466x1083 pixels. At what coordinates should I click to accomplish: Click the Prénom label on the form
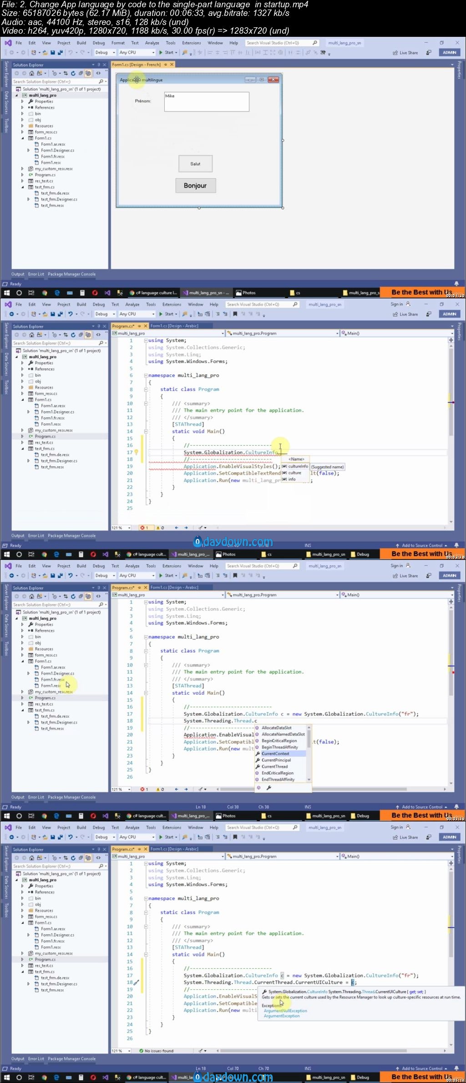point(143,101)
